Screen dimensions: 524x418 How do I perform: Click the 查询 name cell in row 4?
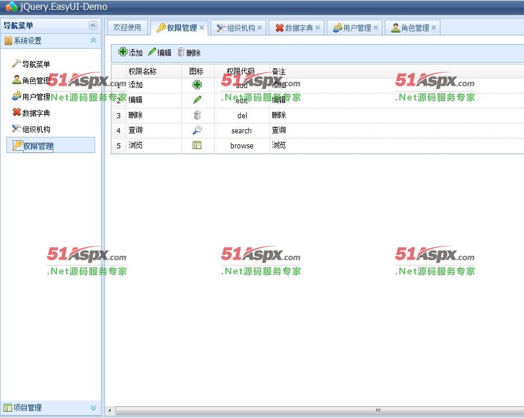pos(154,130)
